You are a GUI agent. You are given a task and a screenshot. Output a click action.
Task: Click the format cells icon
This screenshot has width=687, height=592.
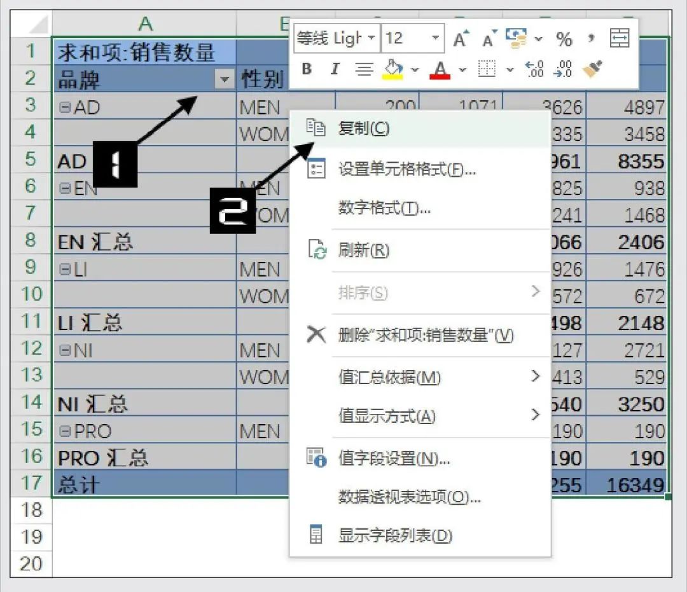point(316,169)
